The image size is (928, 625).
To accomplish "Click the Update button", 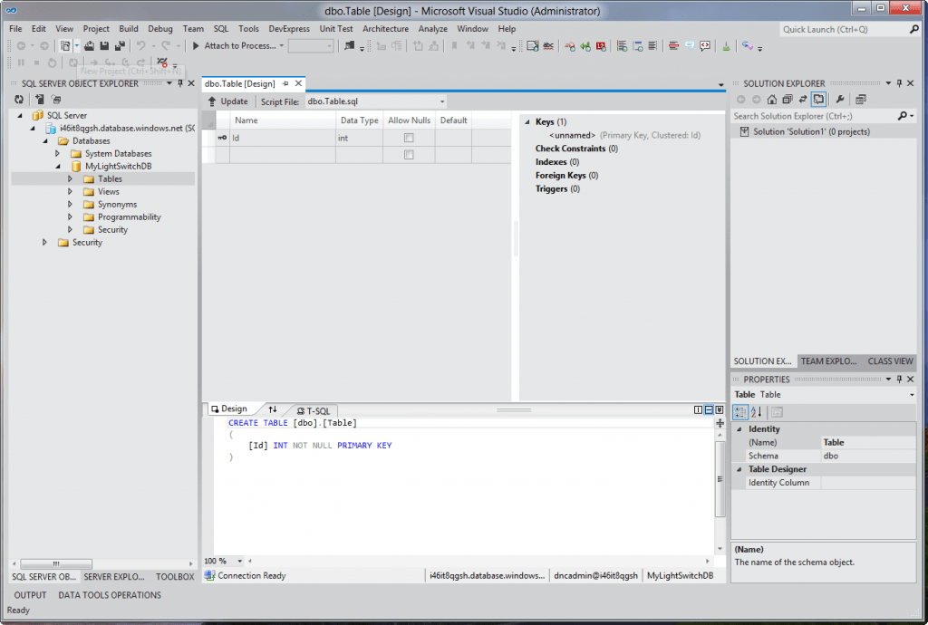I will point(227,101).
